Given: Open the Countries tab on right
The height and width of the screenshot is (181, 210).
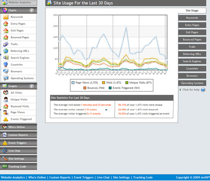Looking at the screenshot, I should tap(192, 69).
